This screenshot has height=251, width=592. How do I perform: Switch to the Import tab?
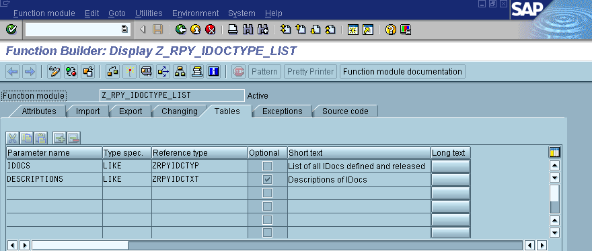coord(88,111)
